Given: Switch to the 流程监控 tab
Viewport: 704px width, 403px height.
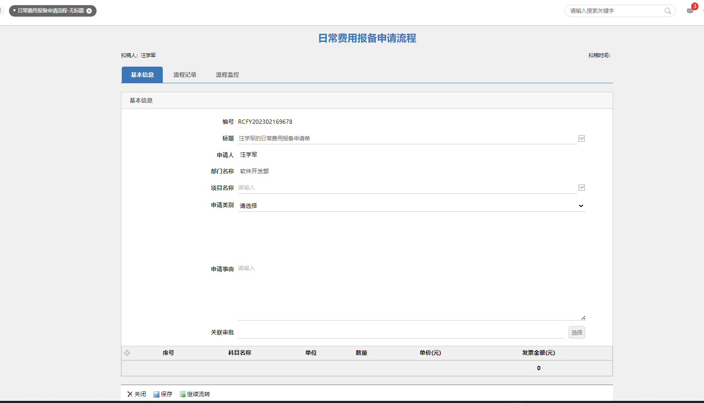Looking at the screenshot, I should click(227, 75).
